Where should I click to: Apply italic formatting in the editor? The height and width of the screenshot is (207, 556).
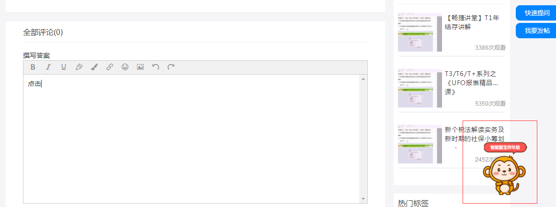(48, 67)
